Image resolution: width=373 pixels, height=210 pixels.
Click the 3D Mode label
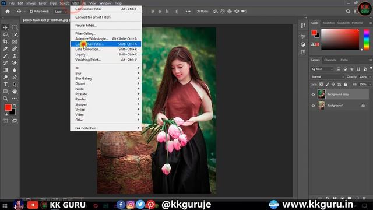click(x=202, y=12)
